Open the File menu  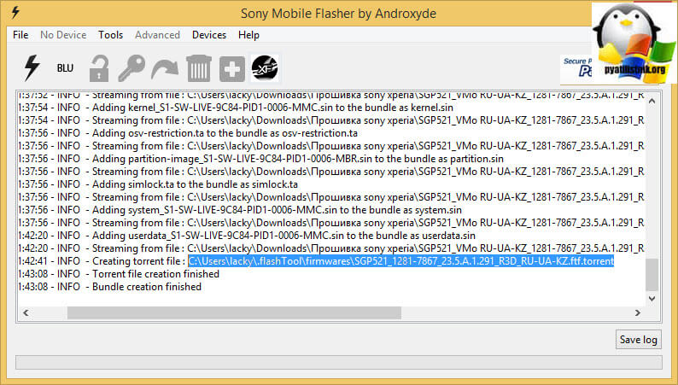(20, 35)
